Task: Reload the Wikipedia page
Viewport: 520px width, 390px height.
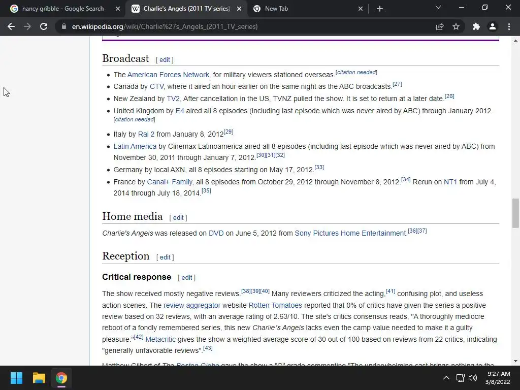Action: pos(44,26)
